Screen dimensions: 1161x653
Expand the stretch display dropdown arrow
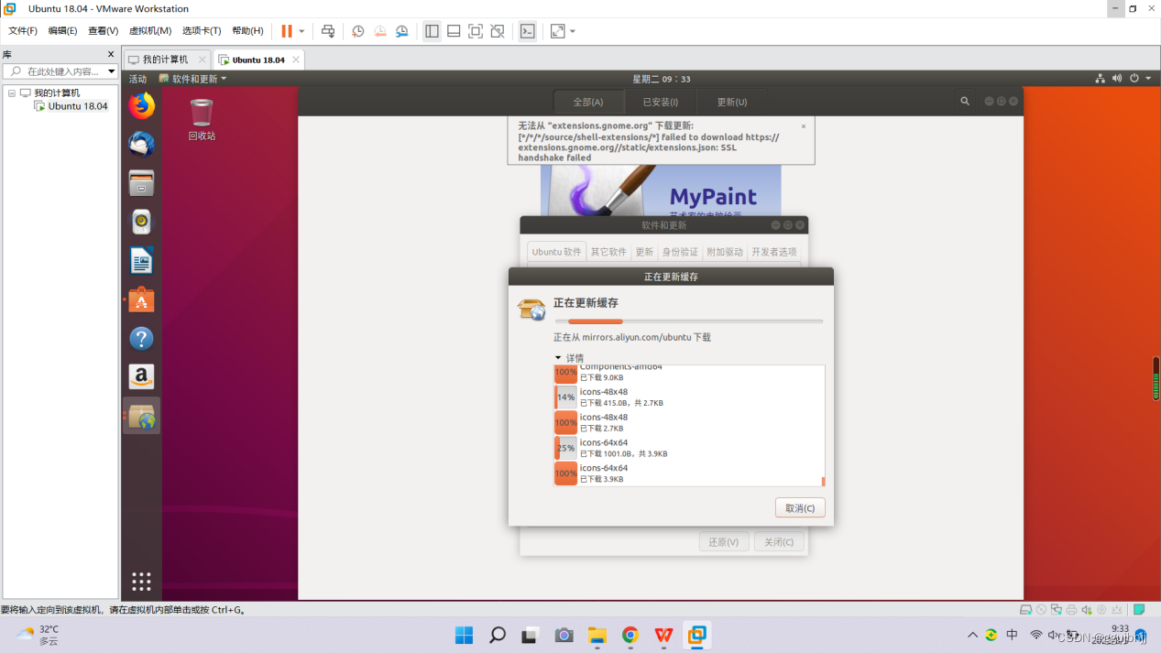(573, 31)
